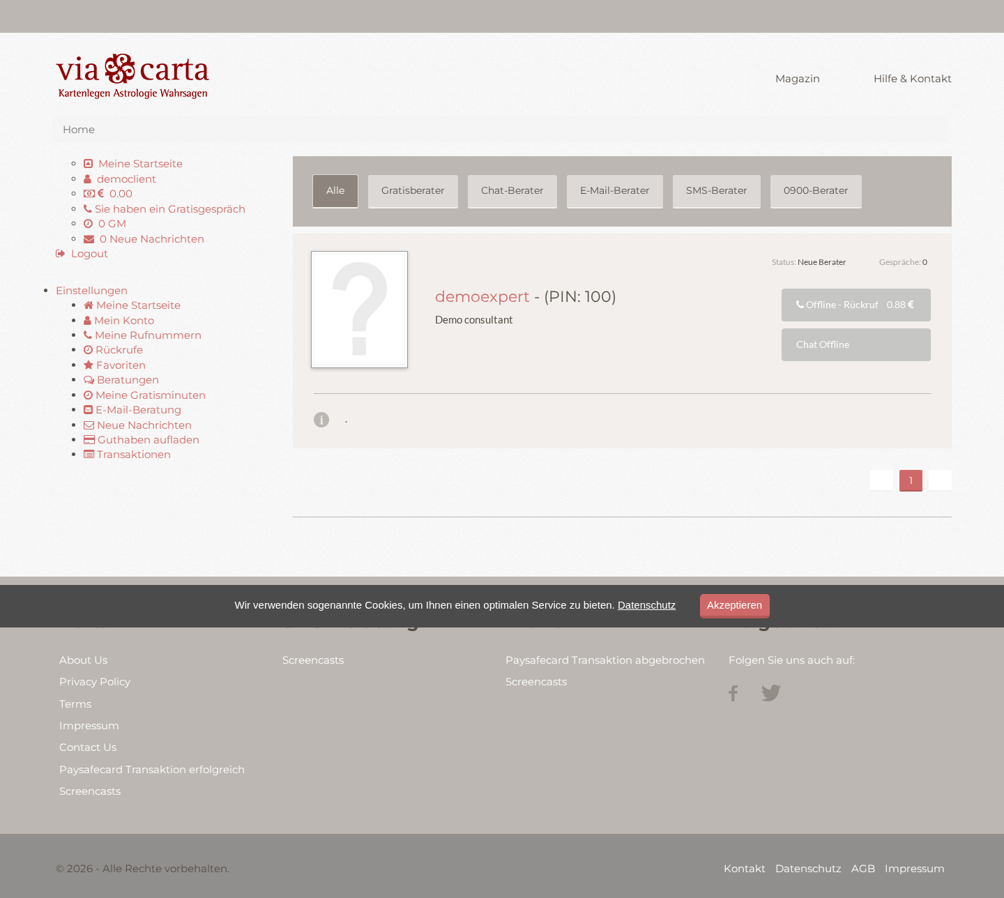Image resolution: width=1004 pixels, height=898 pixels.
Task: Click the clock icon beside Rückrufe
Action: (88, 350)
